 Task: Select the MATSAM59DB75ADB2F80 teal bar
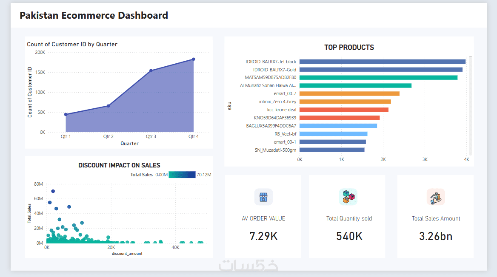pyautogui.click(x=378, y=78)
